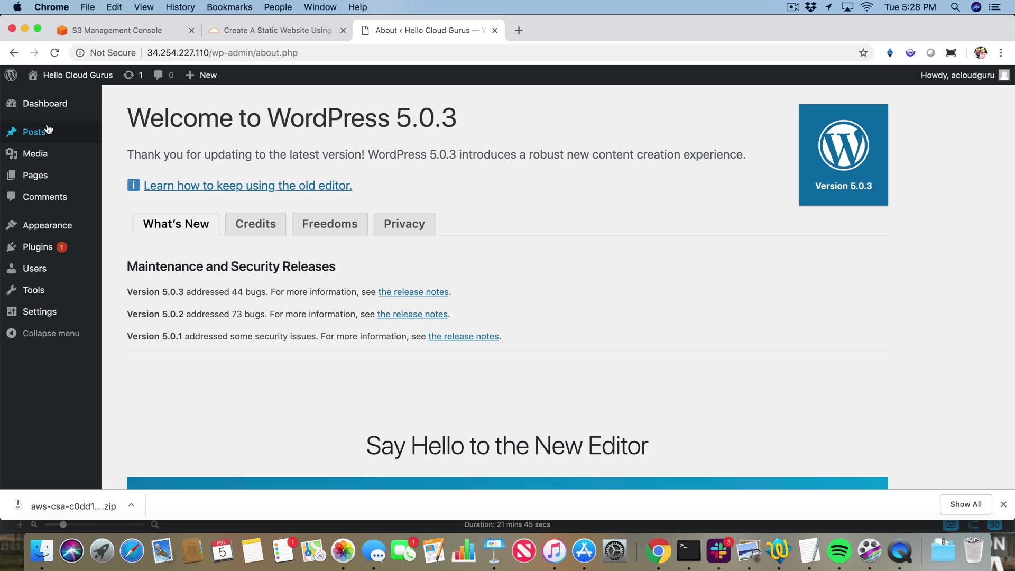This screenshot has height=571, width=1015.
Task: Go to Tools in sidebar
Action: [33, 290]
